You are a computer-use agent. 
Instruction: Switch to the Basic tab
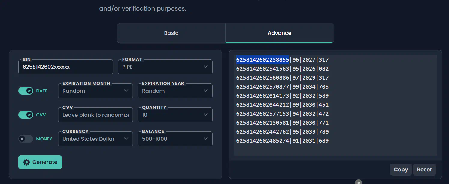click(171, 33)
